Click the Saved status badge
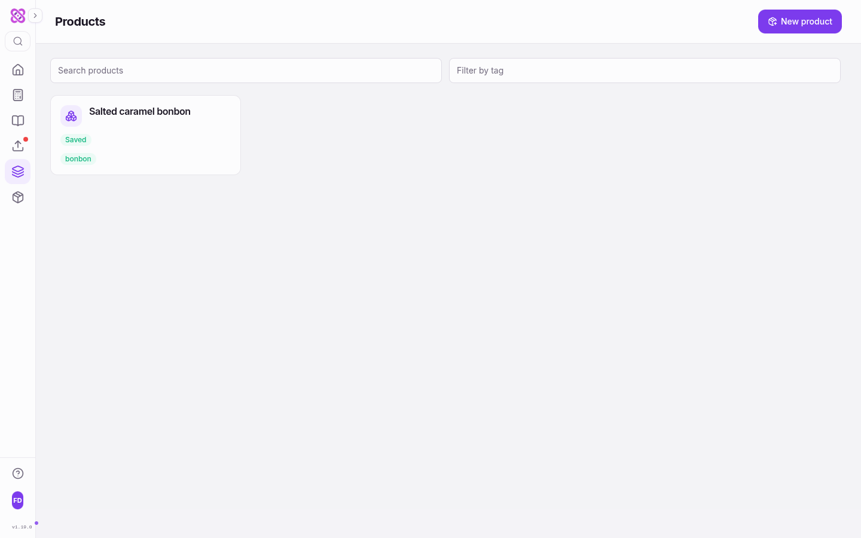861x538 pixels. 76,140
